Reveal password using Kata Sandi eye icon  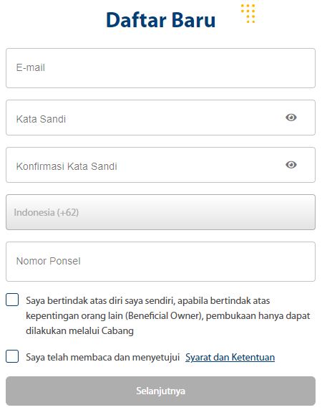pyautogui.click(x=291, y=118)
